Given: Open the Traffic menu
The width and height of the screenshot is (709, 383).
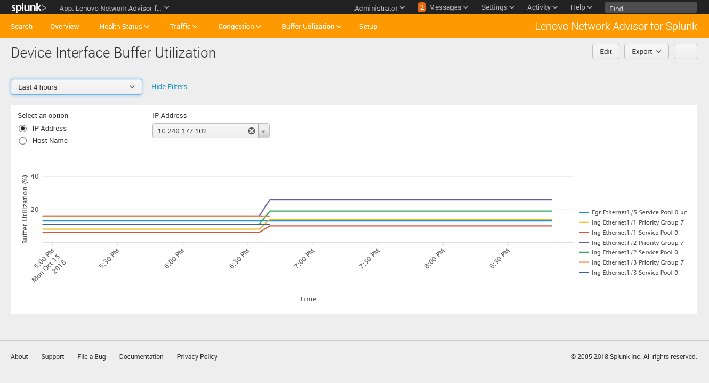Looking at the screenshot, I should tap(184, 26).
